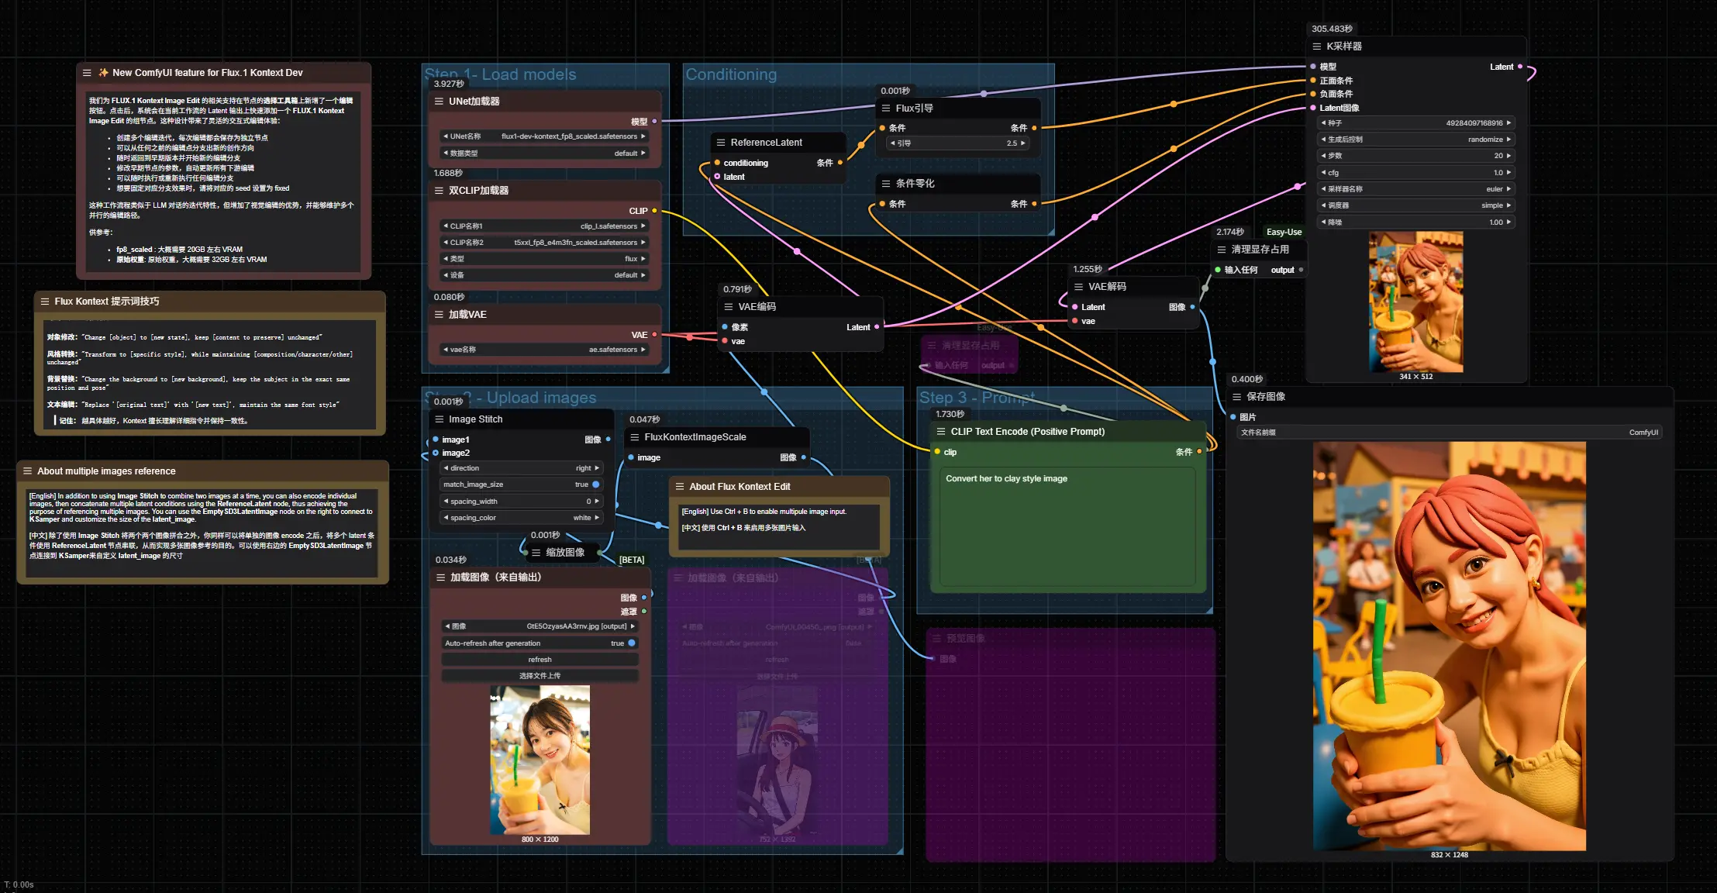1717x893 pixels.
Task: Open the VAE编码 node menu icon
Action: (x=729, y=307)
